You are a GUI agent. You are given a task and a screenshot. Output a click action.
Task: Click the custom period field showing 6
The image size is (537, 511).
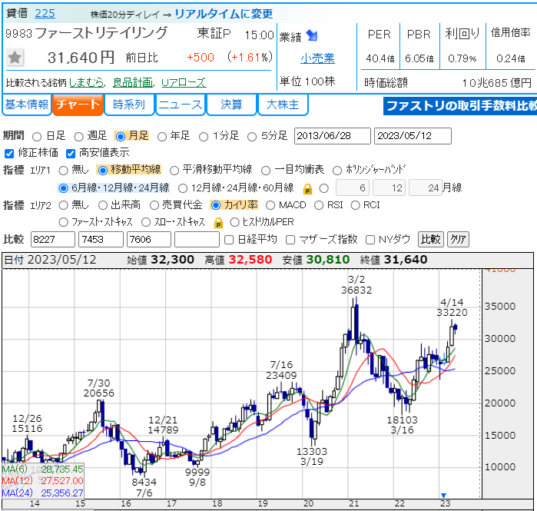(x=353, y=187)
